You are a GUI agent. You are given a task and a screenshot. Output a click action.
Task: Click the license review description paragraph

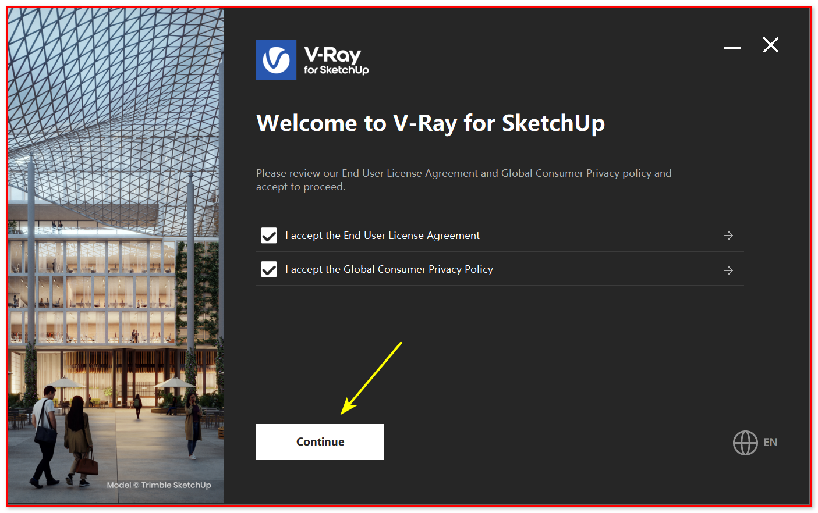click(464, 180)
